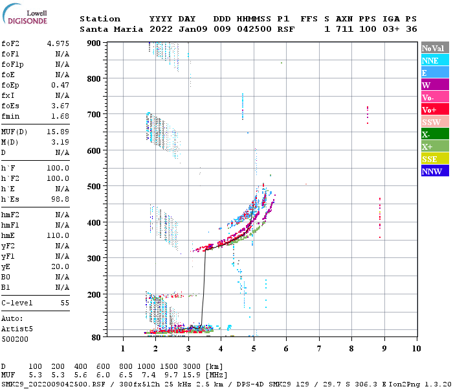Click the DPS-4D instrument label
The width and height of the screenshot is (453, 389).
pos(250,384)
